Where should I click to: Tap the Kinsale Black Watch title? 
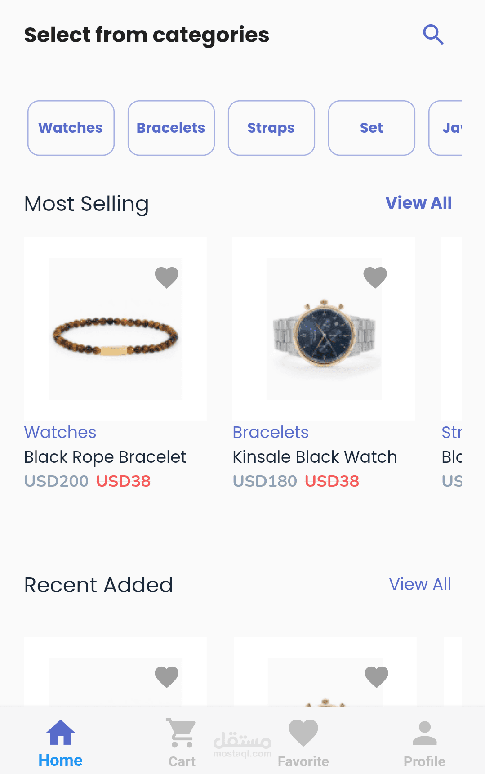pyautogui.click(x=315, y=457)
